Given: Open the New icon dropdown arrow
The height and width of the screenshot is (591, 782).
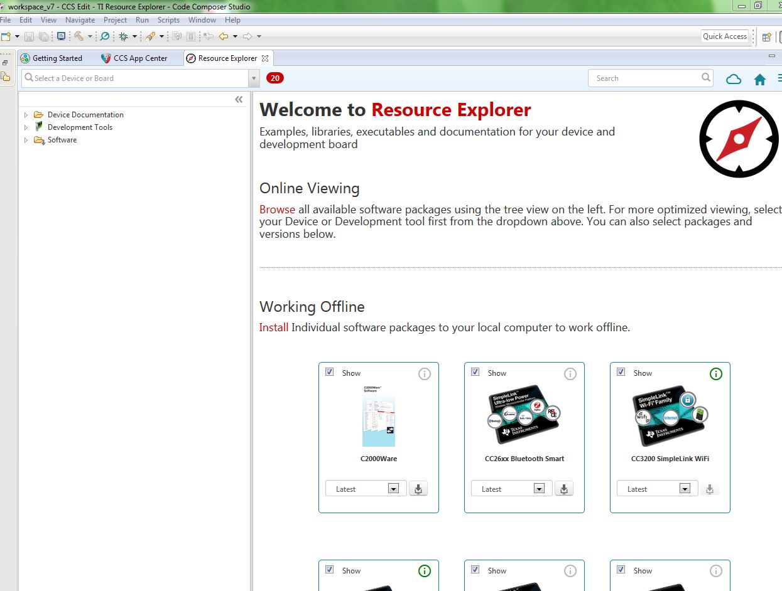Looking at the screenshot, I should 17,36.
